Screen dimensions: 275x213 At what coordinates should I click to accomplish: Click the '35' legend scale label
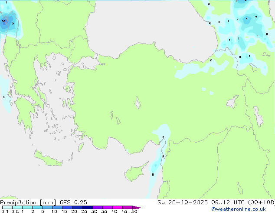(x=104, y=211)
